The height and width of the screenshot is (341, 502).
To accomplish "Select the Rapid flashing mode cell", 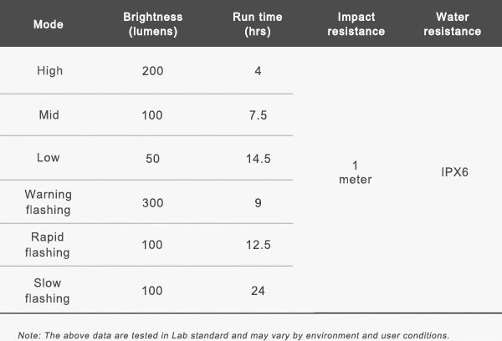I will [48, 245].
